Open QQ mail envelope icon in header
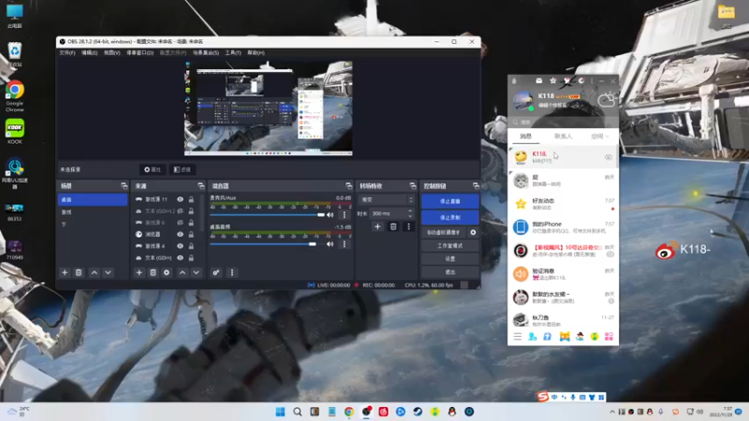The height and width of the screenshot is (421, 749). click(539, 80)
